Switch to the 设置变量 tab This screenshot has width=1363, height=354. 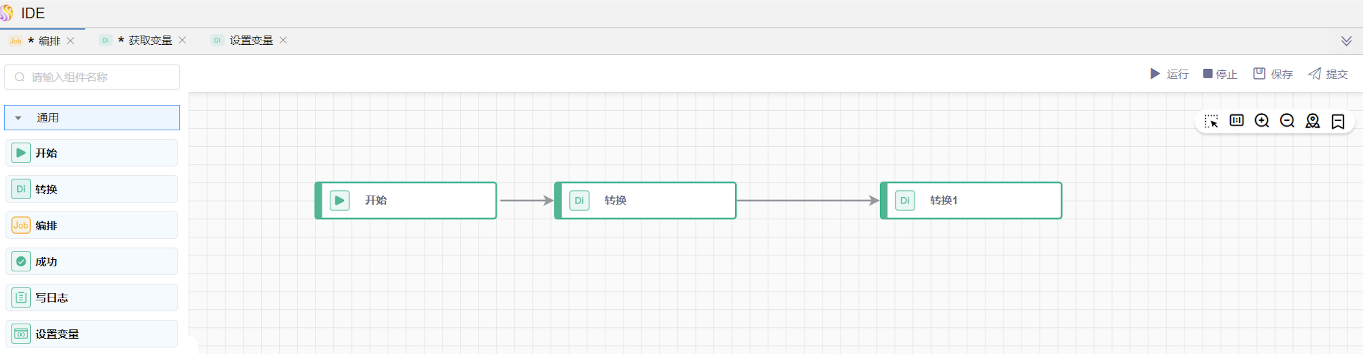coord(251,41)
